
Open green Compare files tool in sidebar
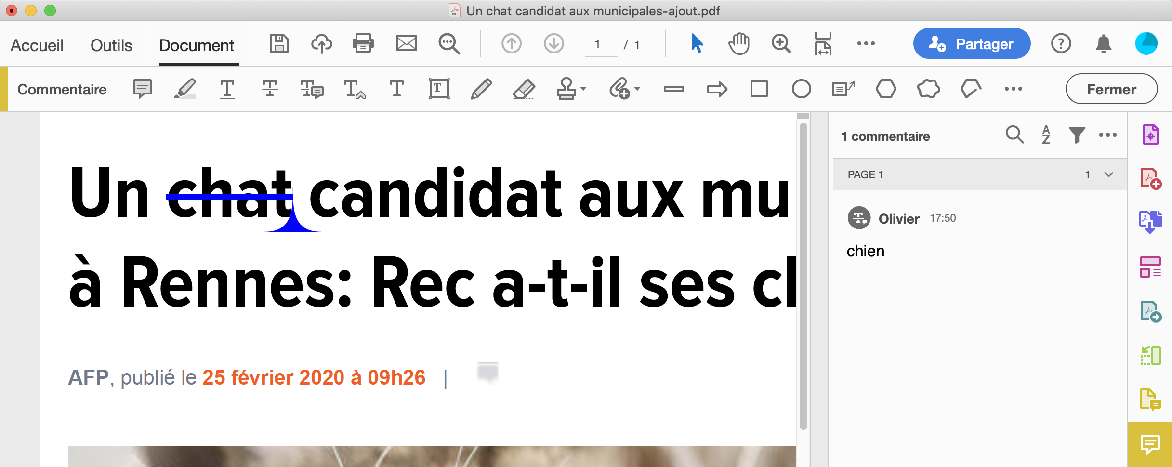1150,356
